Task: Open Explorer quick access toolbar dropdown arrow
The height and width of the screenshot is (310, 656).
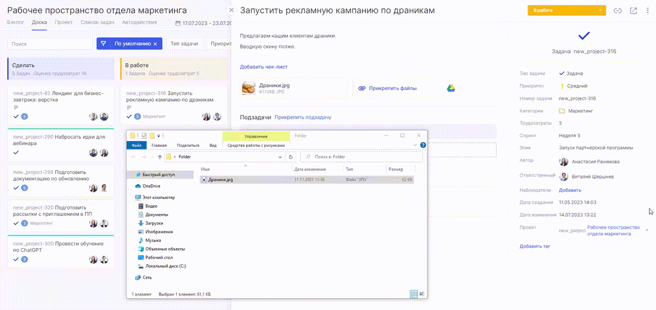Action: pyautogui.click(x=160, y=136)
